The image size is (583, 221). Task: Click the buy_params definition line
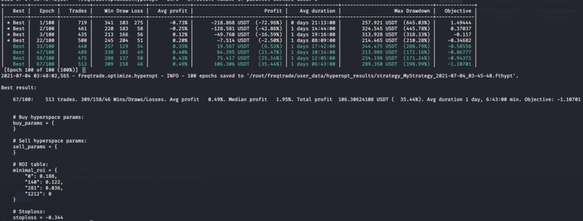[x=34, y=123]
